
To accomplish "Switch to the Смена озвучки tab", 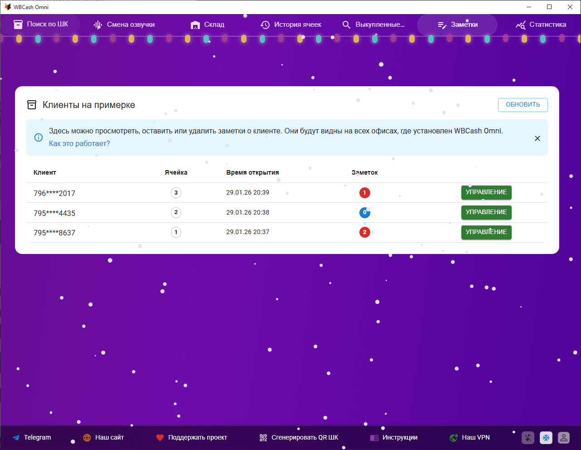I will pos(124,24).
